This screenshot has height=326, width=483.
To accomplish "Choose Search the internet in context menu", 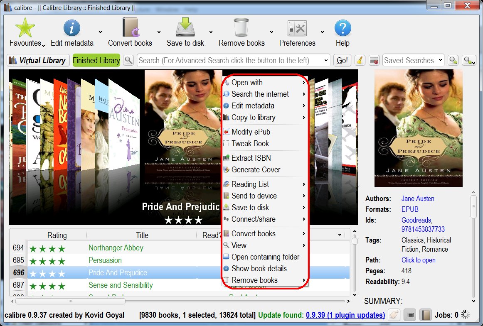I will [x=265, y=94].
